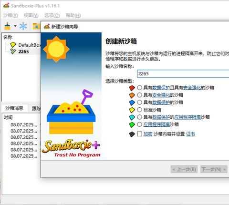Viewport: 229px width, 205px height.
Task: Open the 选项(O) menu
Action: [52, 15]
